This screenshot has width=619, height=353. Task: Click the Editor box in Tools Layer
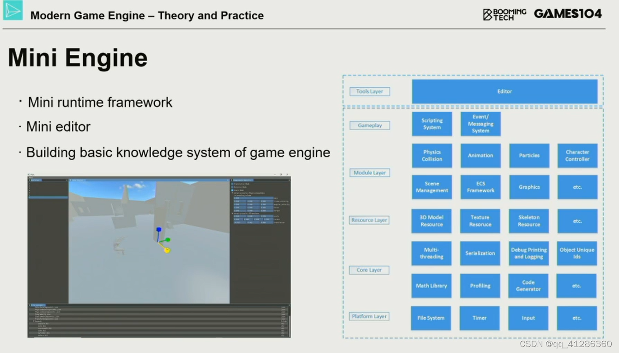pyautogui.click(x=504, y=91)
